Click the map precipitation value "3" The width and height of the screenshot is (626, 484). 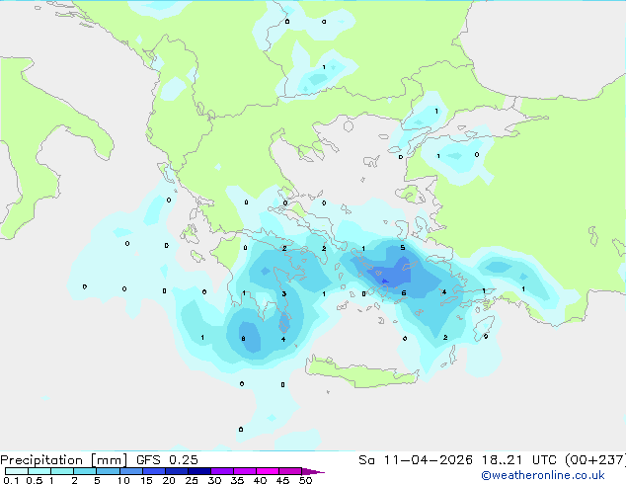(283, 294)
